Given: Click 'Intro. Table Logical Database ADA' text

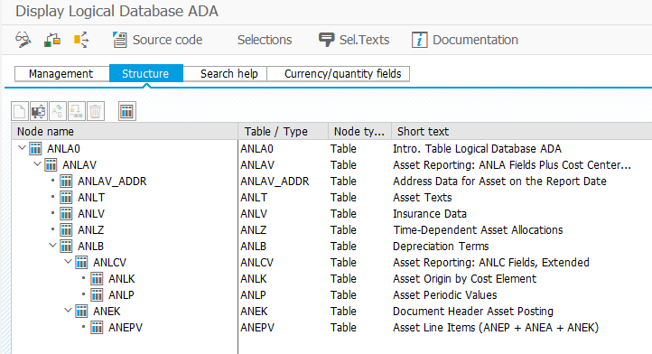Looking at the screenshot, I should 477,148.
